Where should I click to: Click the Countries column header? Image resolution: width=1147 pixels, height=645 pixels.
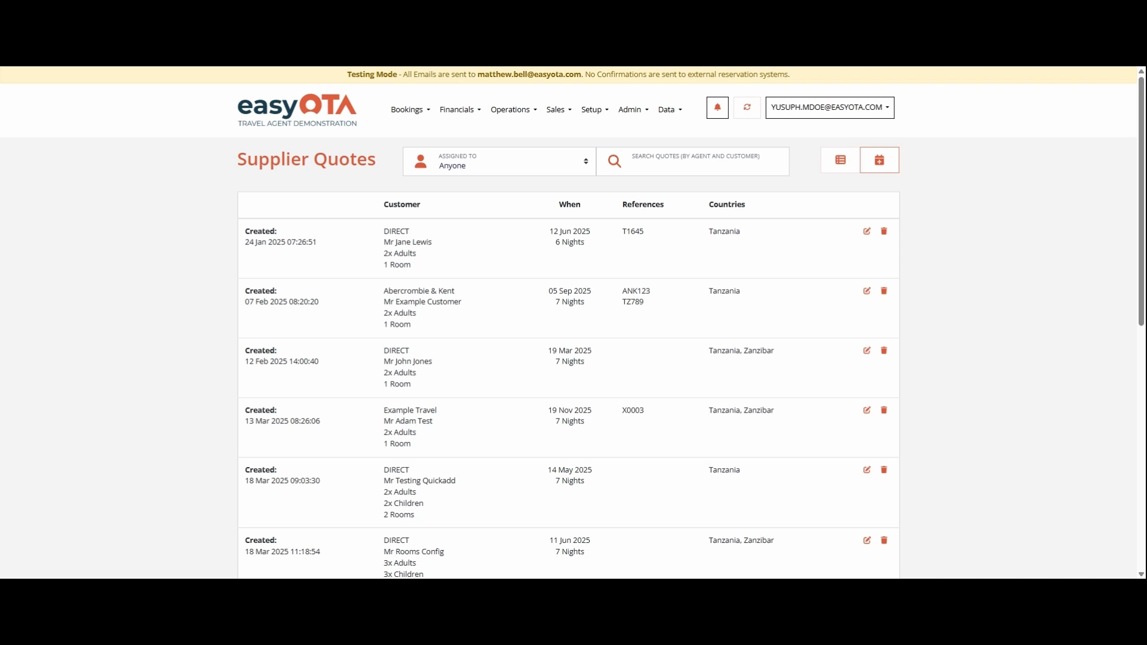[727, 204]
